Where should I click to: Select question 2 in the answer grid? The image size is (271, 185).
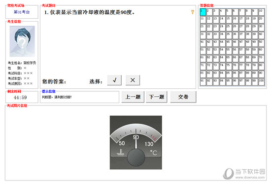[x=209, y=12]
